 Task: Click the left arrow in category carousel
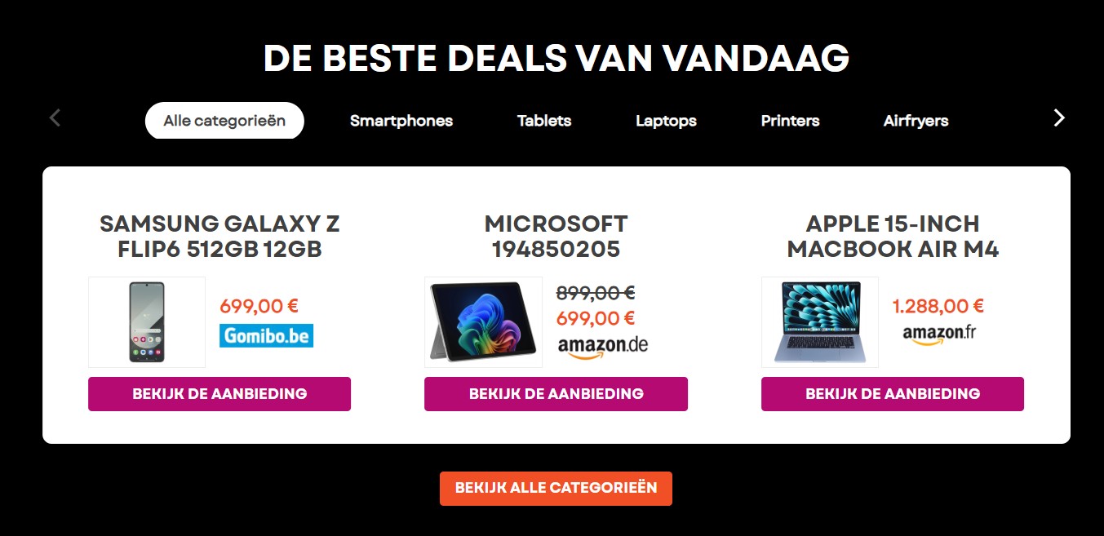(55, 118)
